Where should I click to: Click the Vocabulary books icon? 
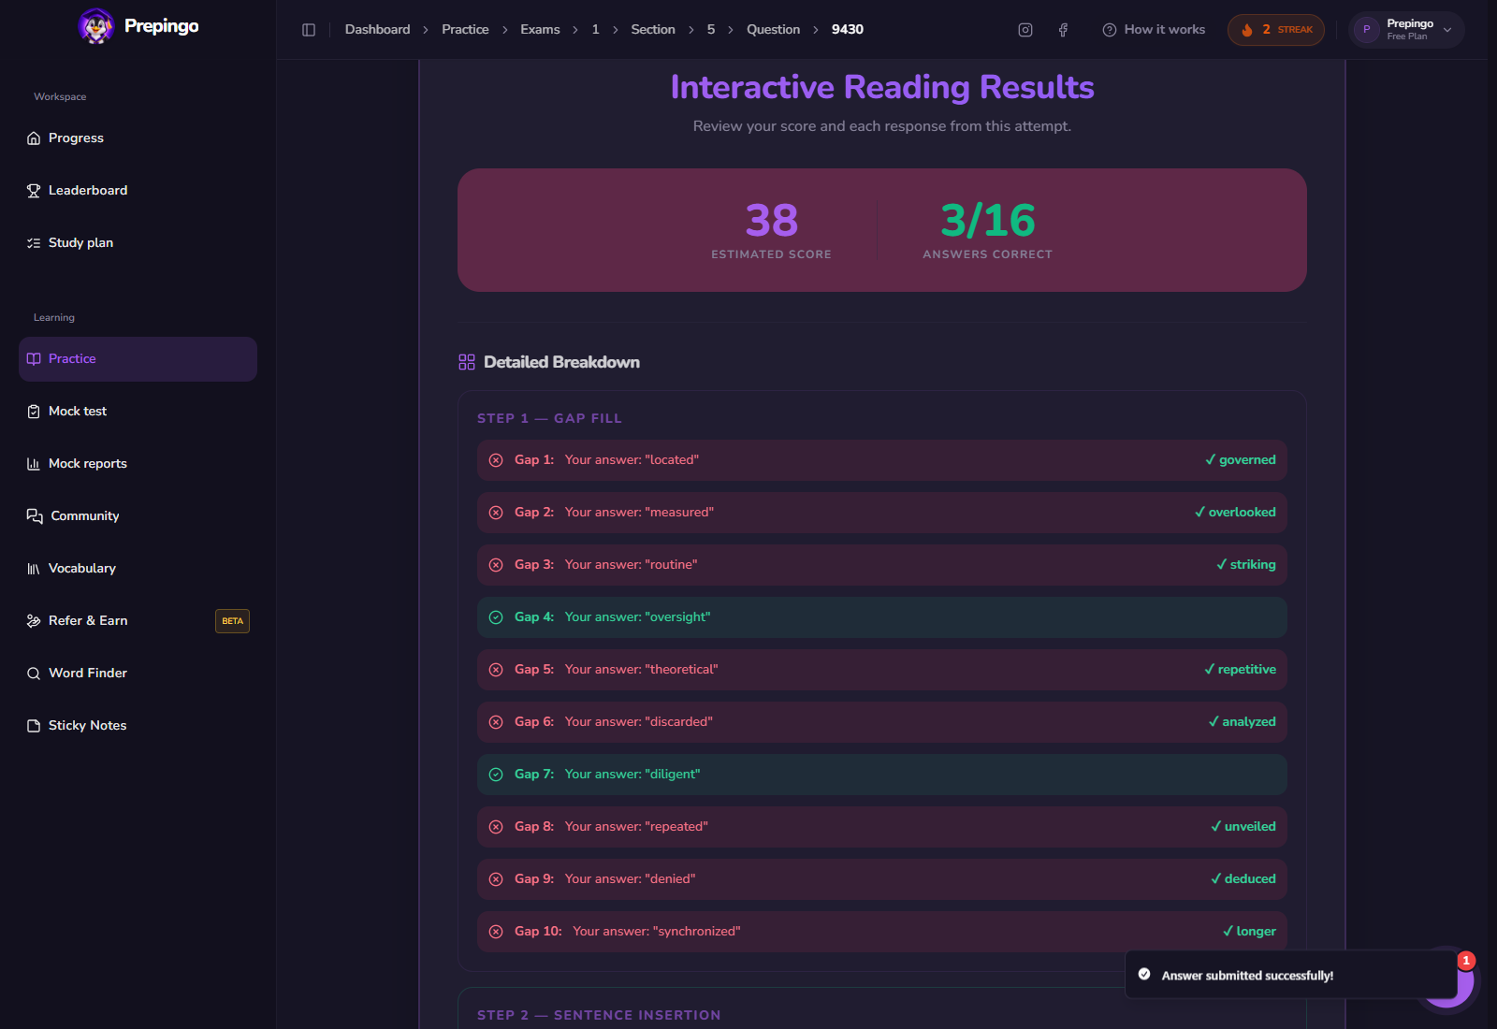(x=34, y=569)
